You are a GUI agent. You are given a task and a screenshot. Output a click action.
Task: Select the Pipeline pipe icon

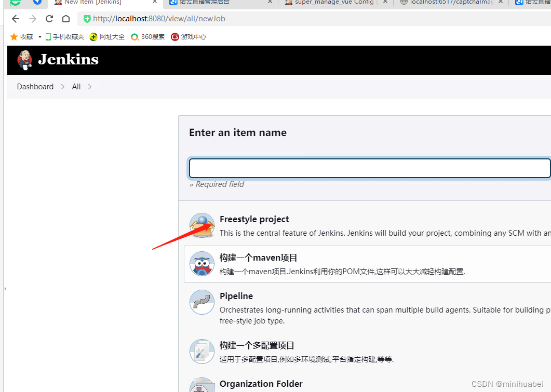[x=202, y=302]
